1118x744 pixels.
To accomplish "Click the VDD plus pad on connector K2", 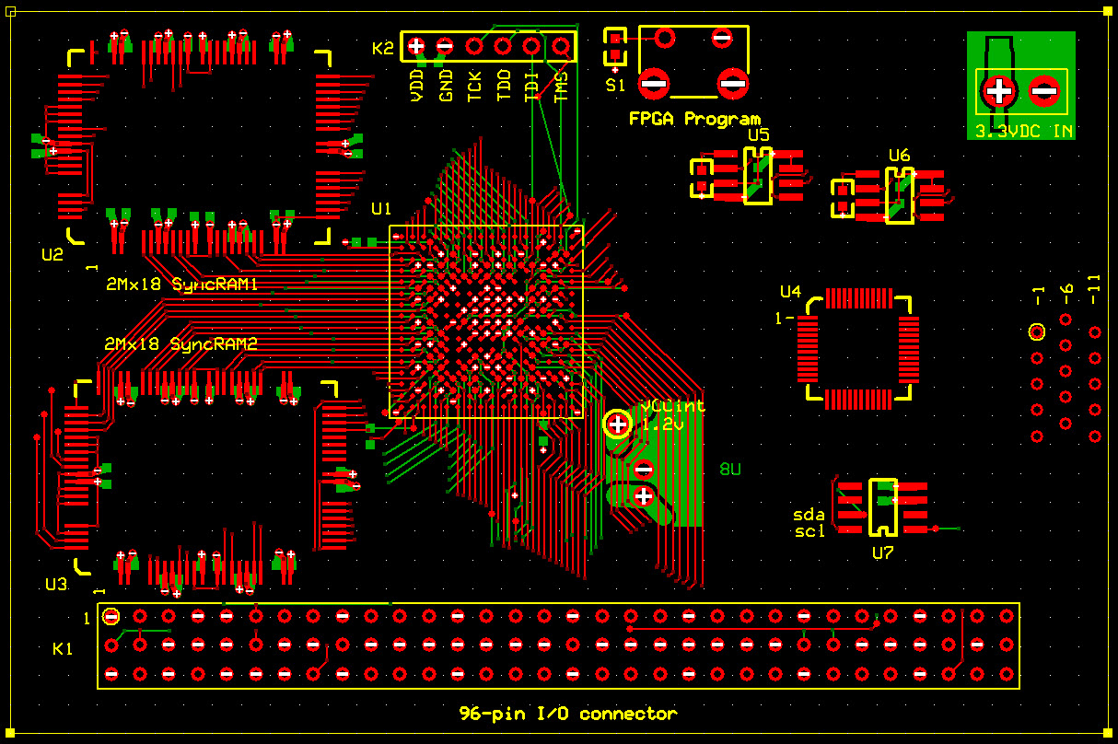I will point(416,45).
